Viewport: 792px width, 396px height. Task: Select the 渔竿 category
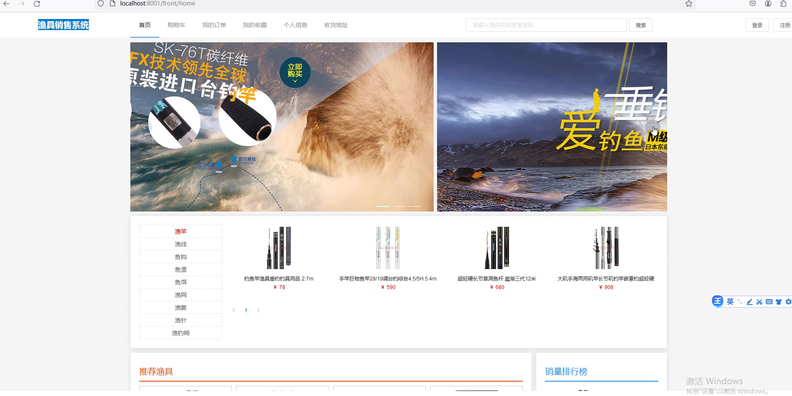(x=181, y=231)
